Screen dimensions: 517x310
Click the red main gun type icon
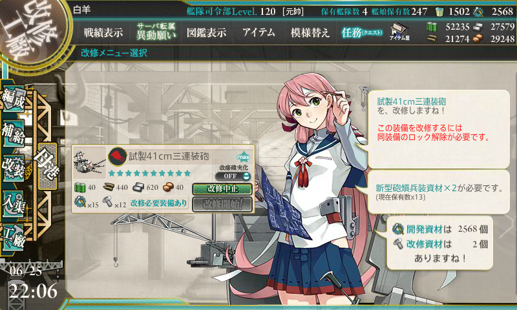118,156
